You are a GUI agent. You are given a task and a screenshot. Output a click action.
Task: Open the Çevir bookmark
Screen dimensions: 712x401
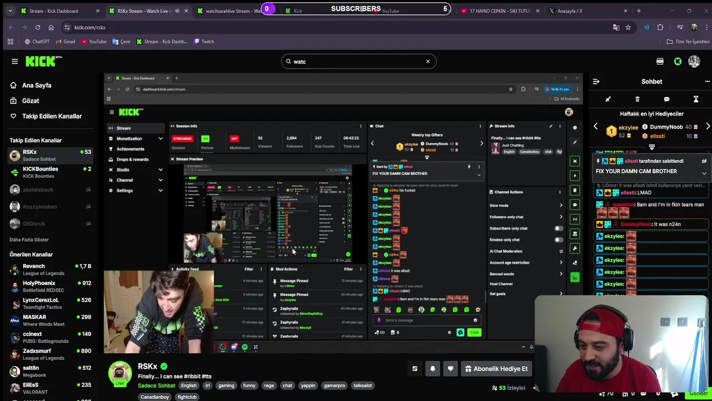(x=121, y=41)
